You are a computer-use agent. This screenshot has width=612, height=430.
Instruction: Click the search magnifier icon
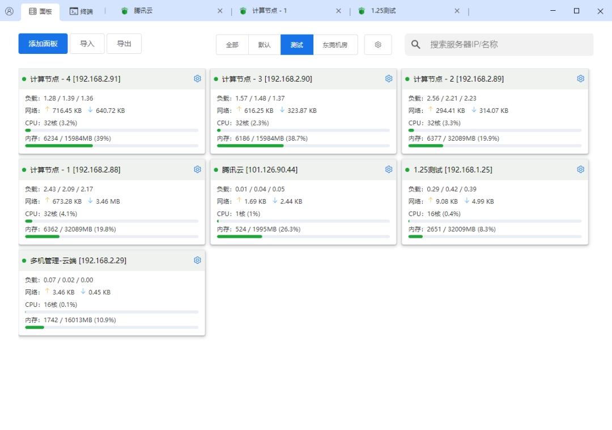(x=415, y=44)
